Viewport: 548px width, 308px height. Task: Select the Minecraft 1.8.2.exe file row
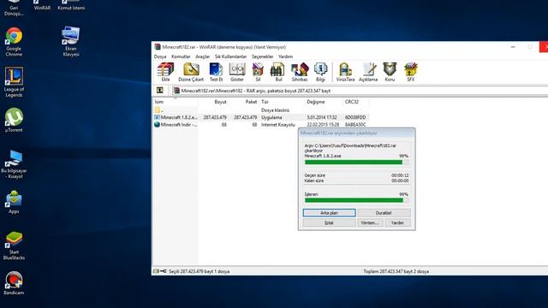[x=261, y=117]
